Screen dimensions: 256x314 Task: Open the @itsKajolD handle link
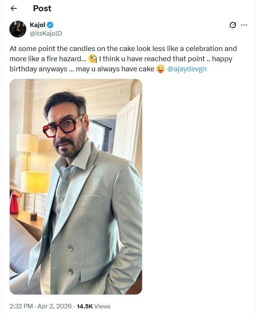click(45, 33)
